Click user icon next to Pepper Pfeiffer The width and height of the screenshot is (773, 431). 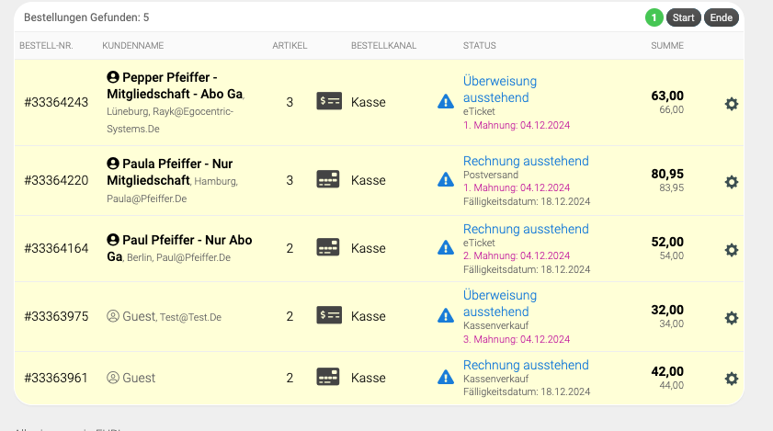coord(113,77)
